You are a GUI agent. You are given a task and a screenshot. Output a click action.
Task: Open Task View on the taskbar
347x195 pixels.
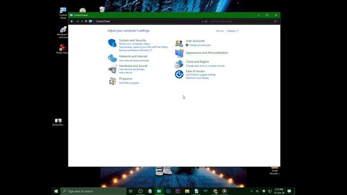coord(131,191)
